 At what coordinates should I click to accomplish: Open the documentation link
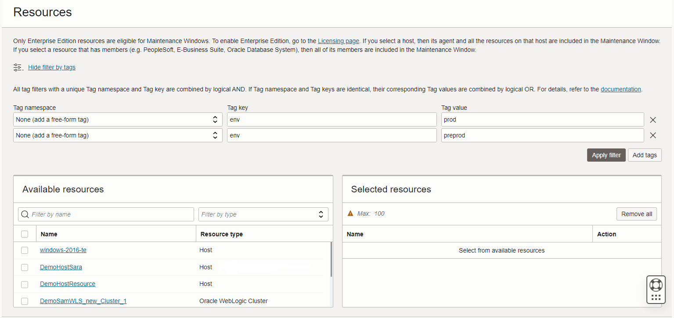coord(620,89)
